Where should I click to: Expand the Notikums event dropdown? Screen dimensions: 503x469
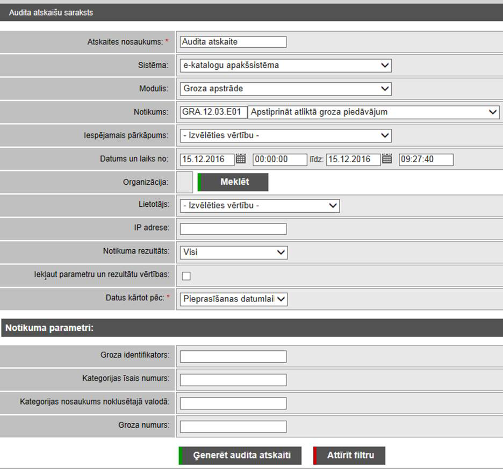coord(373,112)
